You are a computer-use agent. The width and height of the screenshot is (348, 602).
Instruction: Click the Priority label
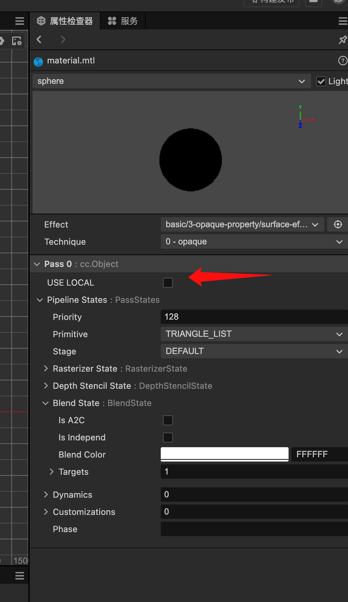tap(67, 317)
